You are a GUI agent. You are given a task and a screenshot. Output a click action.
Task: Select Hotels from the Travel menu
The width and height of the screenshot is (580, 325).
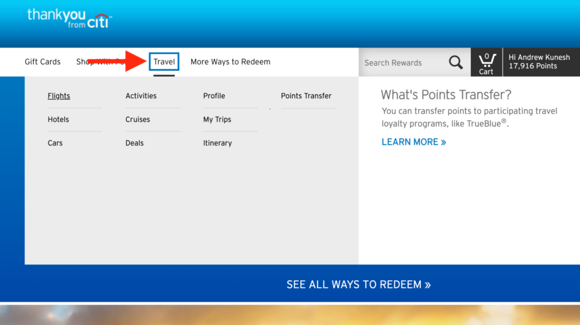[58, 120]
